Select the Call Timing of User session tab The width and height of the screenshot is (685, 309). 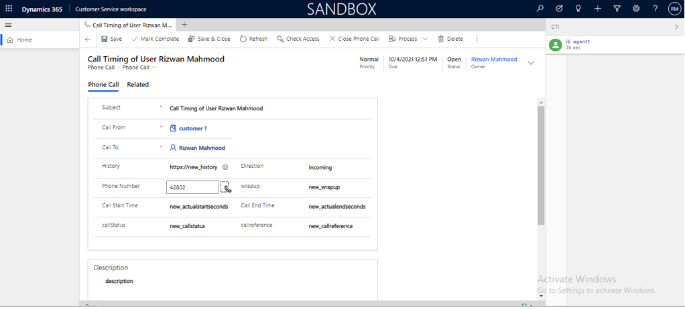[x=129, y=25]
